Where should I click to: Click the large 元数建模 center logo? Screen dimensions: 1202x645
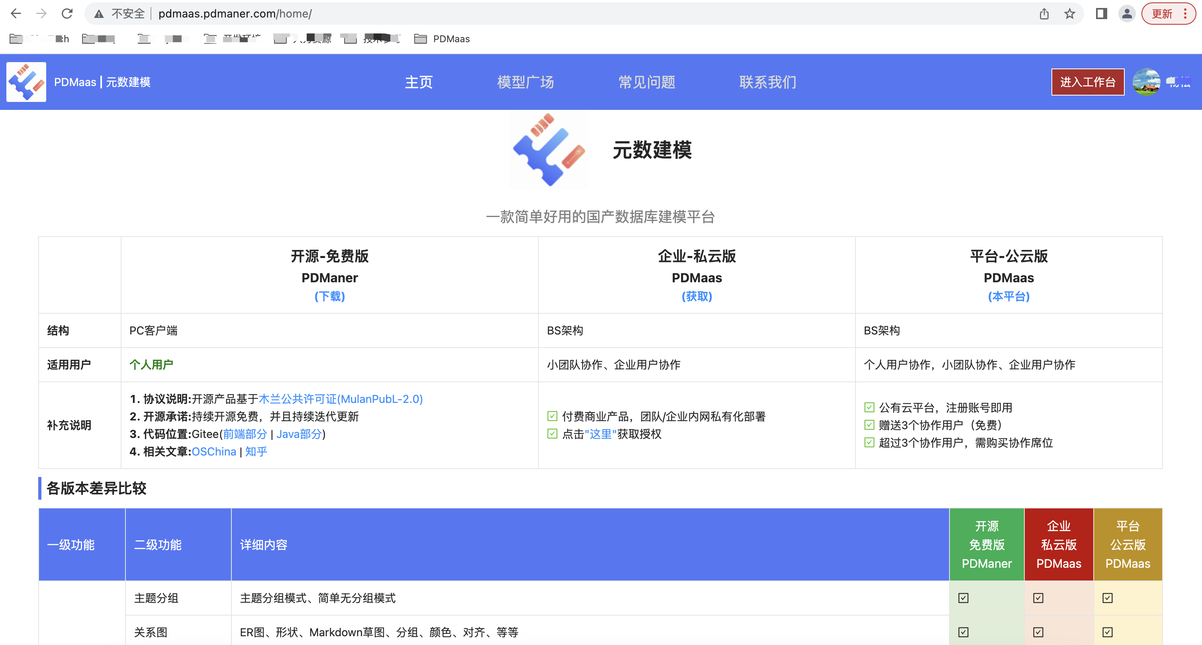coord(549,150)
